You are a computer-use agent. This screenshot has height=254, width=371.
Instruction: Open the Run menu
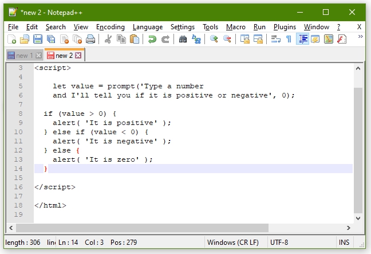tap(259, 27)
